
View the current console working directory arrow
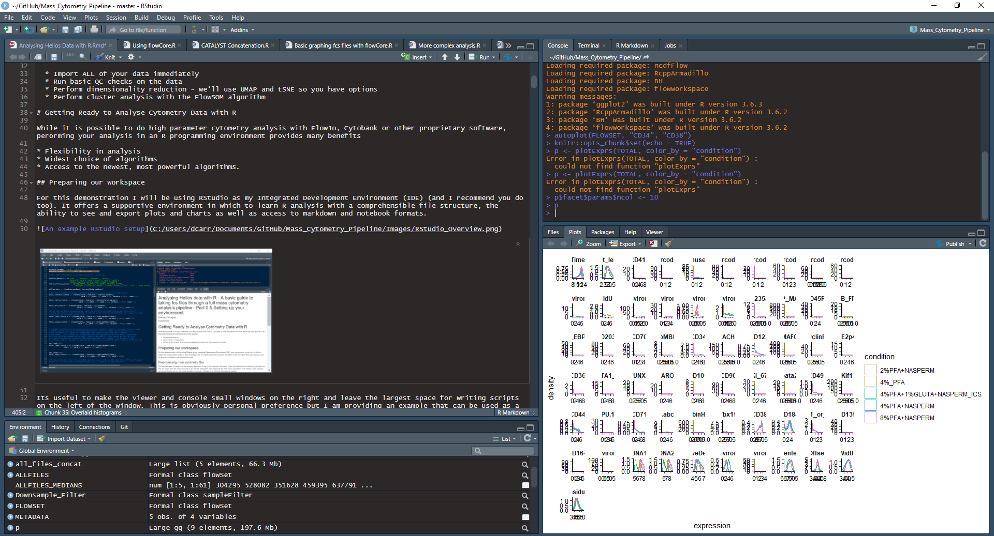click(x=646, y=57)
